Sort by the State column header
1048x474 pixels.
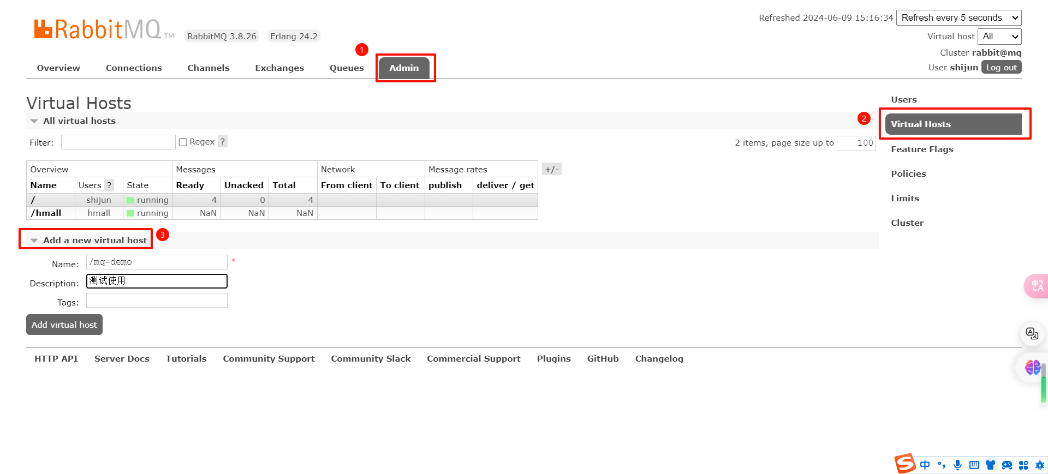point(138,185)
